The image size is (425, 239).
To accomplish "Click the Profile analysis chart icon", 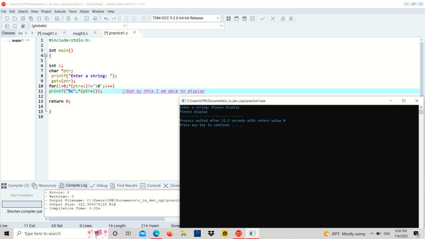I will coord(283,19).
